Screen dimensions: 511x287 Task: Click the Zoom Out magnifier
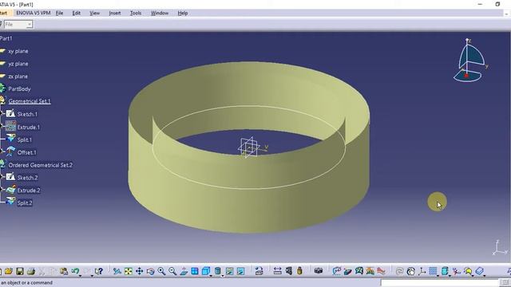pyautogui.click(x=172, y=271)
